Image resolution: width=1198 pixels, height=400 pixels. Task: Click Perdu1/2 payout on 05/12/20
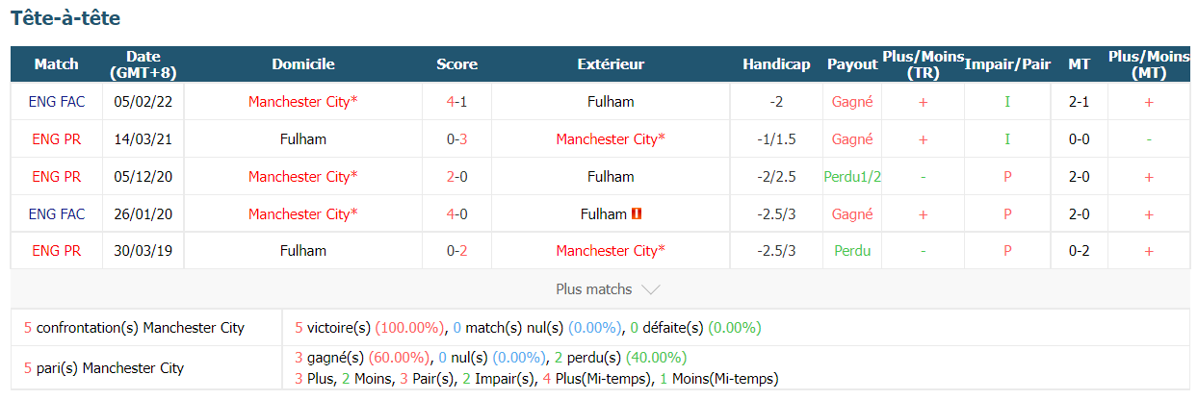(852, 177)
